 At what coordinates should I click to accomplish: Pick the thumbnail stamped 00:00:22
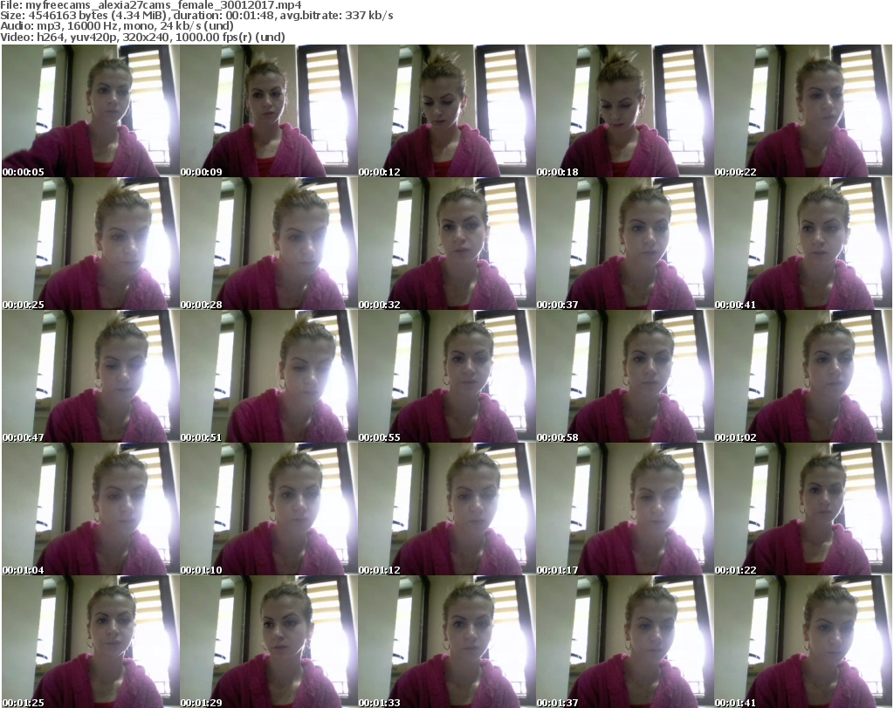click(803, 111)
